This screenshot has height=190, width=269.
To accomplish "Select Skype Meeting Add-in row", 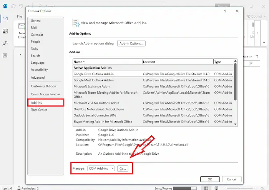I will [153, 122].
